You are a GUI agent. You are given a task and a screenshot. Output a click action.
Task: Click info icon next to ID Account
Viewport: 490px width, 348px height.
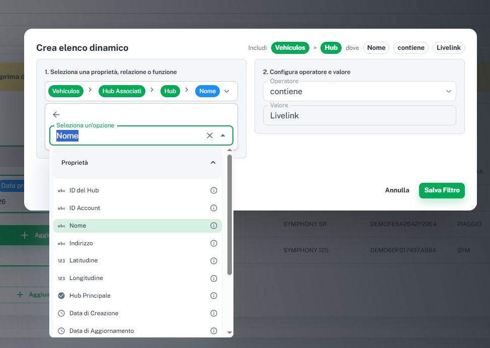(213, 208)
